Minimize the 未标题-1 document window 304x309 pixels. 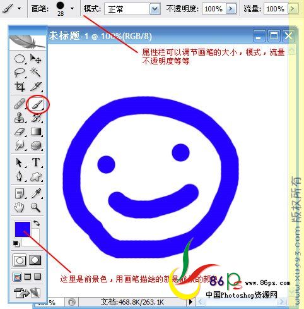coord(259,36)
